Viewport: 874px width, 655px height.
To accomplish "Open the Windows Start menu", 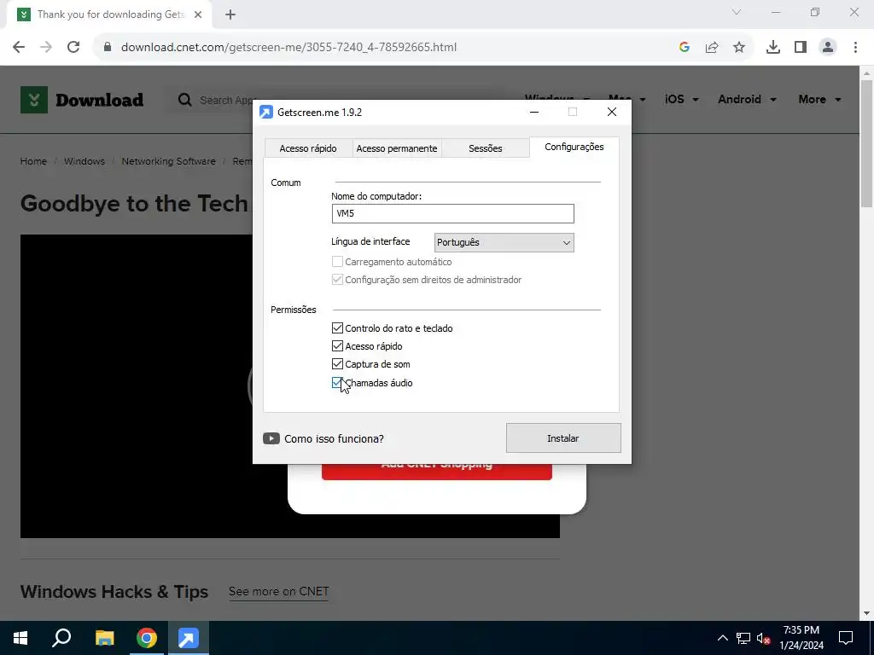I will click(x=20, y=638).
